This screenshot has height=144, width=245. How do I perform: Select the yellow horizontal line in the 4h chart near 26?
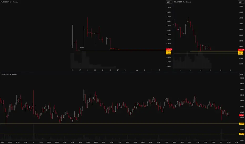click(x=214, y=51)
